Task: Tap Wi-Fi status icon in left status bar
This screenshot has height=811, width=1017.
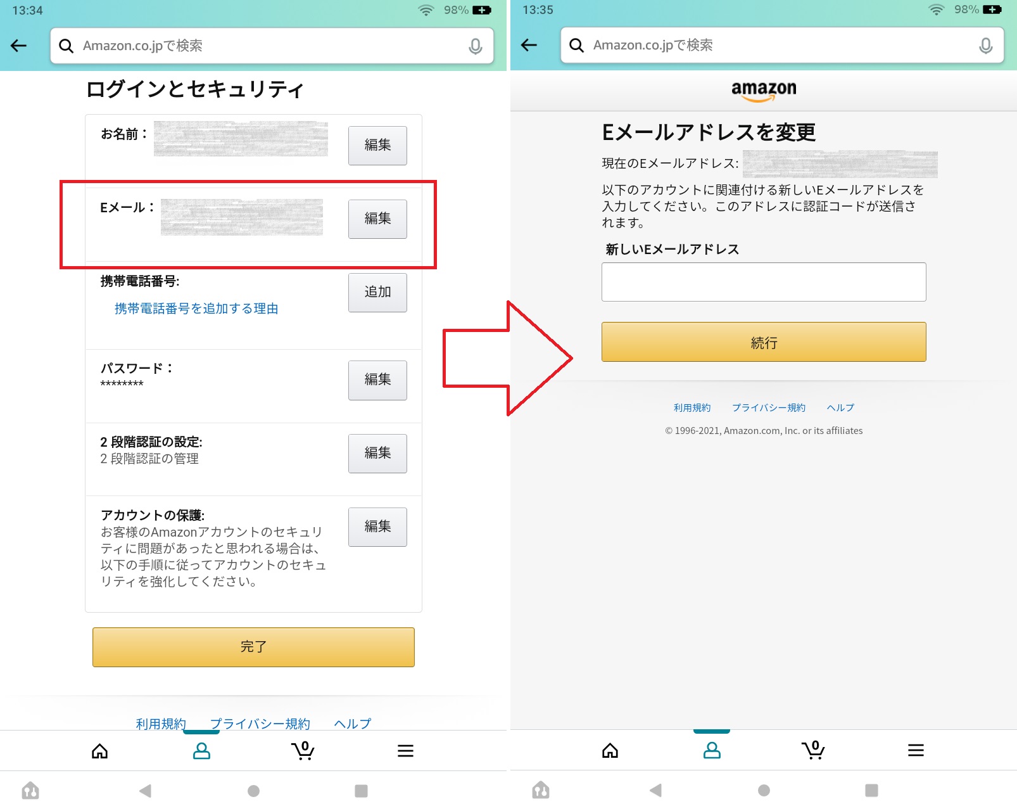Action: click(x=426, y=10)
